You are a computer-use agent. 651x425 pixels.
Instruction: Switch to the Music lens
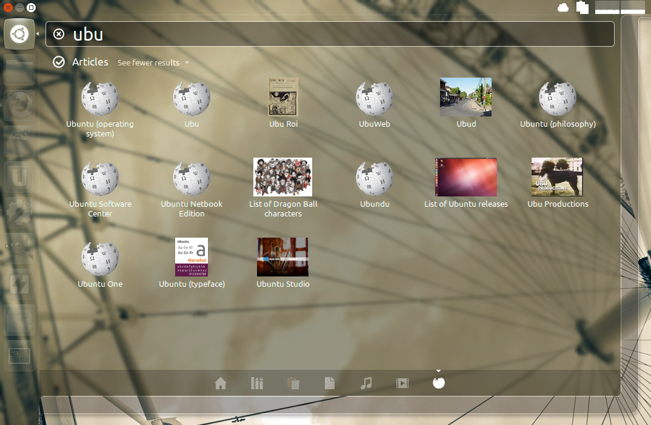pos(366,383)
